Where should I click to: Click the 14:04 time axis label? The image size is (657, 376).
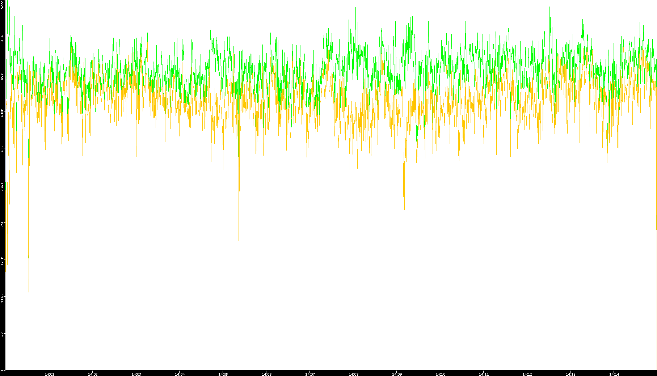click(180, 374)
